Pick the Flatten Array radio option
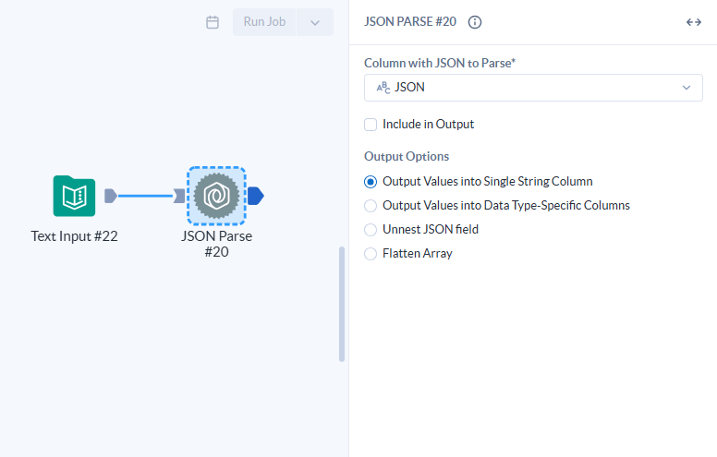This screenshot has width=717, height=457. [371, 253]
